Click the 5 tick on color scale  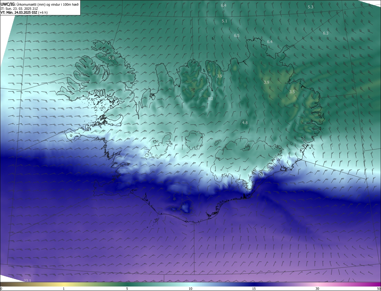click(x=127, y=289)
